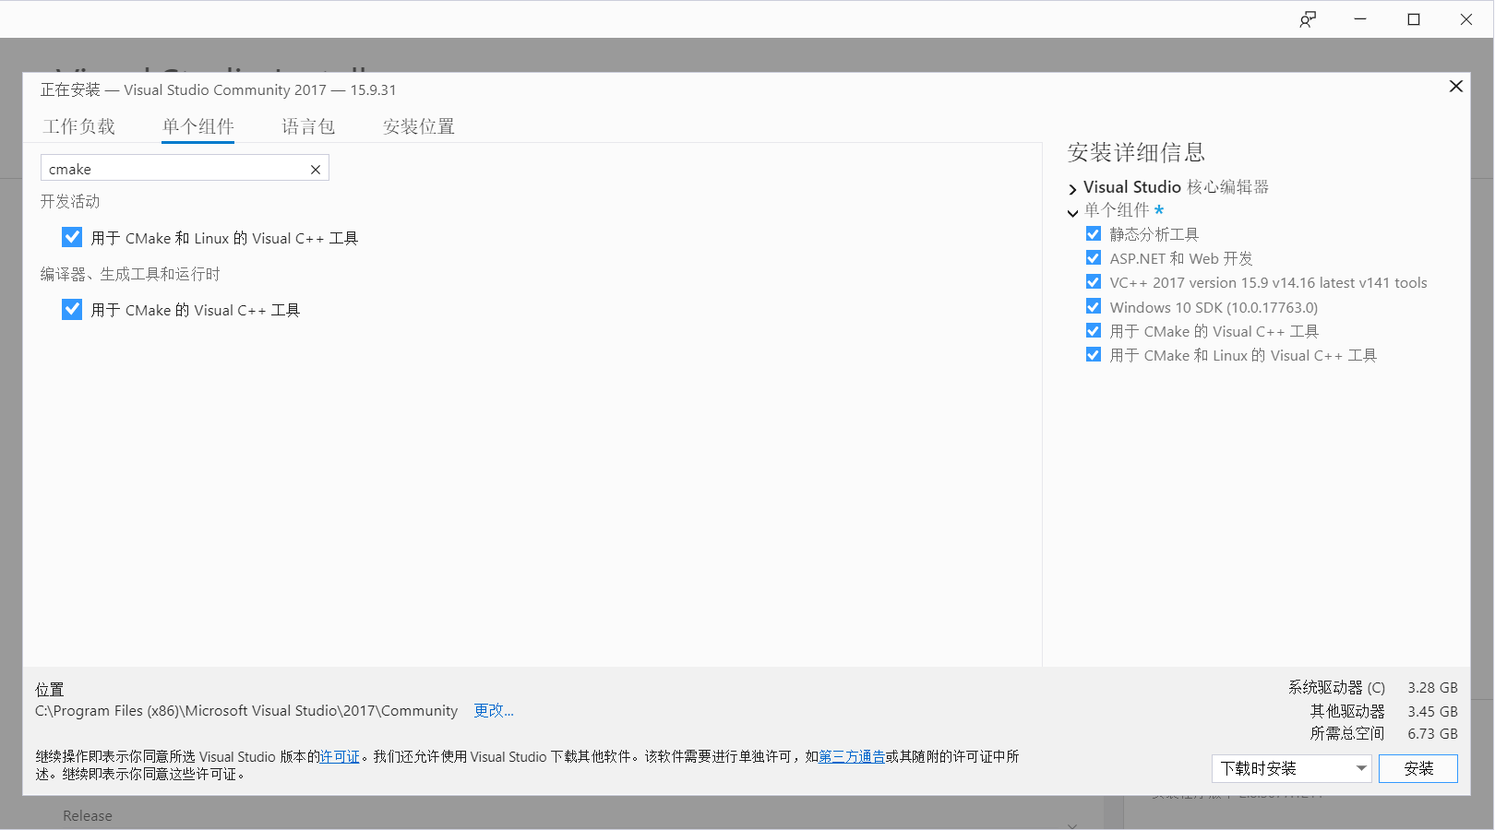The height and width of the screenshot is (830, 1495).
Task: Click Release text in background installer window
Action: (88, 816)
